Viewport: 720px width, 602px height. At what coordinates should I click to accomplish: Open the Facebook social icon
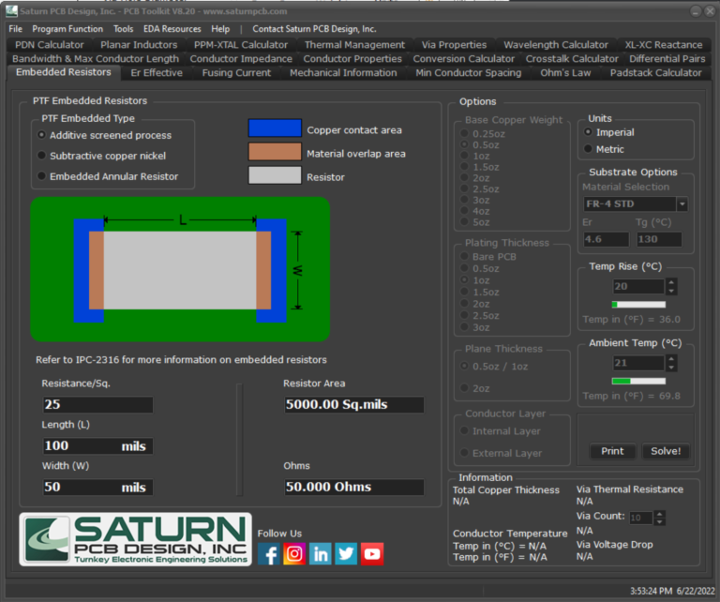269,553
